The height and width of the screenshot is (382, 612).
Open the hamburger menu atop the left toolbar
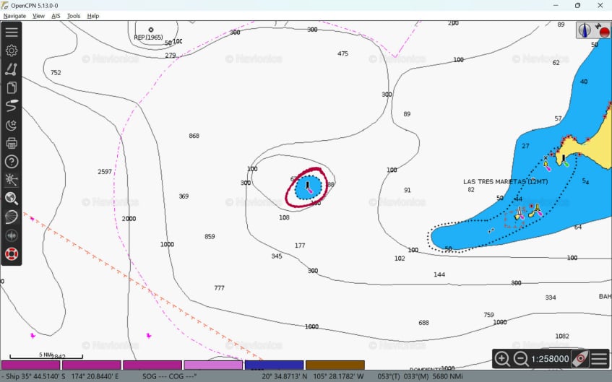[x=12, y=32]
